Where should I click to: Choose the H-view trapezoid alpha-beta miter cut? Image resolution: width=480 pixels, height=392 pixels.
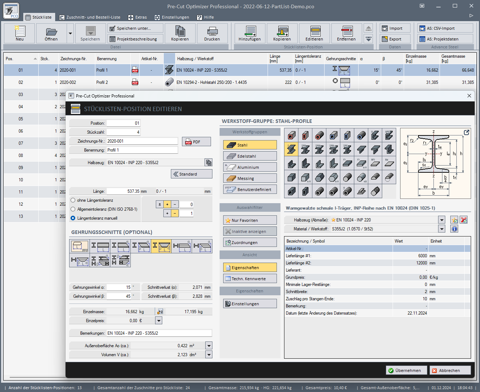pyautogui.click(x=80, y=260)
